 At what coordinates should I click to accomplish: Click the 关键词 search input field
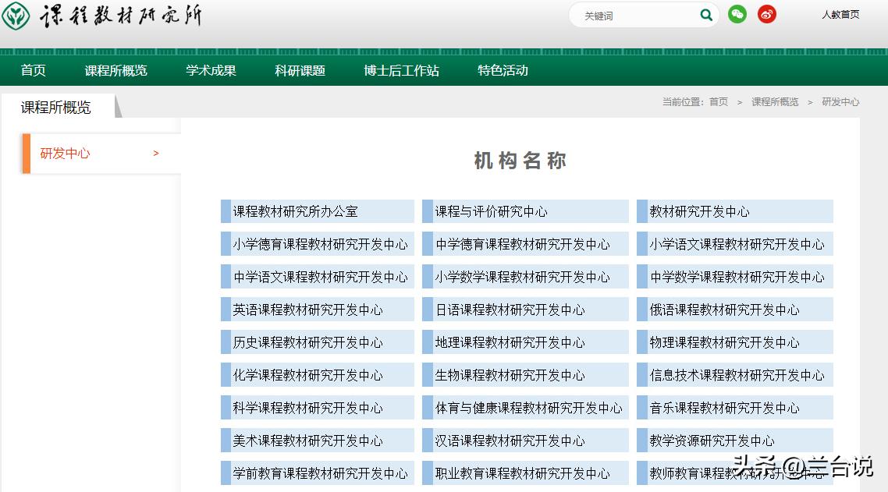tap(640, 14)
